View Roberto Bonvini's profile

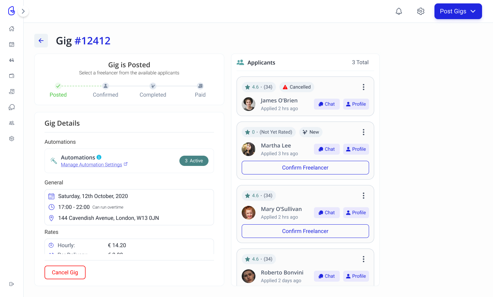(356, 276)
